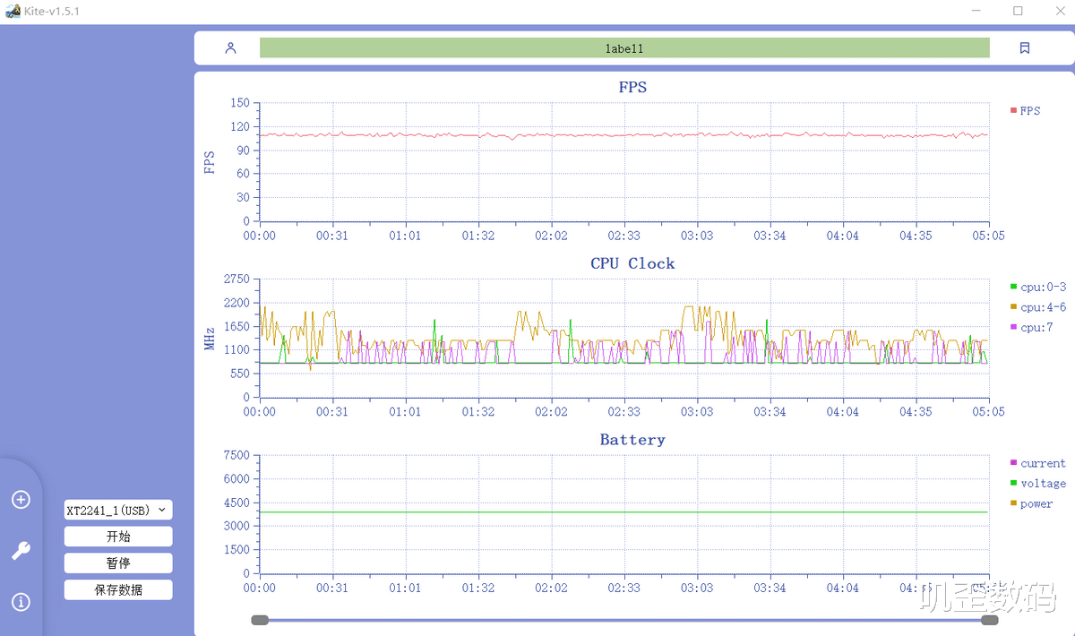This screenshot has width=1075, height=636.
Task: Toggle the current legend entry
Action: 1038,463
